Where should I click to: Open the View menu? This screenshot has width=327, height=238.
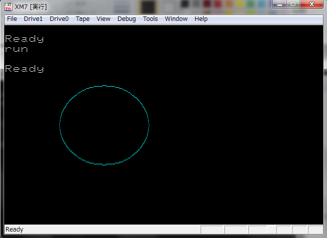point(104,19)
